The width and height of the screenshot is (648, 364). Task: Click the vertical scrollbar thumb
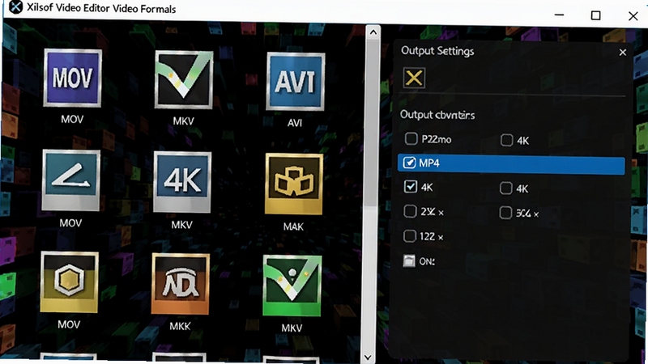(x=373, y=124)
